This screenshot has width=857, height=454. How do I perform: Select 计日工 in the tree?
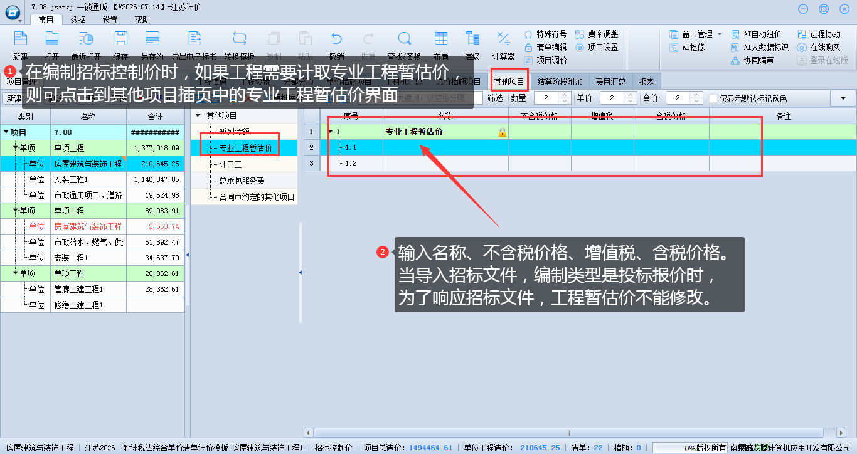tap(230, 164)
